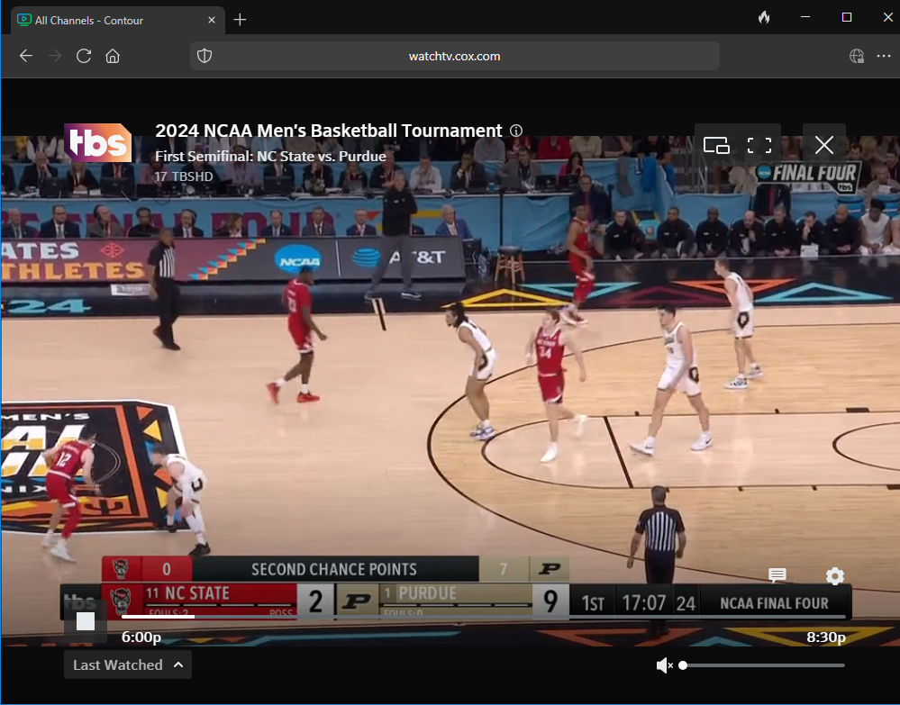Show program info next to tournament title
Viewport: 900px width, 705px height.
[x=516, y=131]
